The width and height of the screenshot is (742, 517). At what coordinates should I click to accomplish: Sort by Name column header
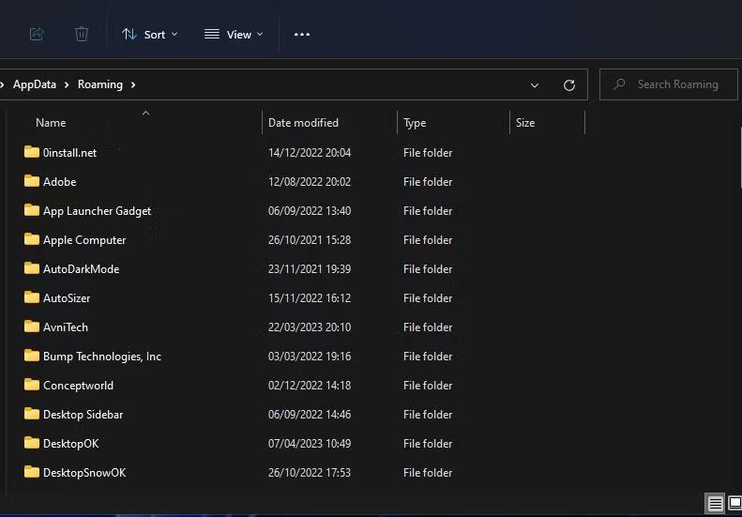pyautogui.click(x=51, y=123)
